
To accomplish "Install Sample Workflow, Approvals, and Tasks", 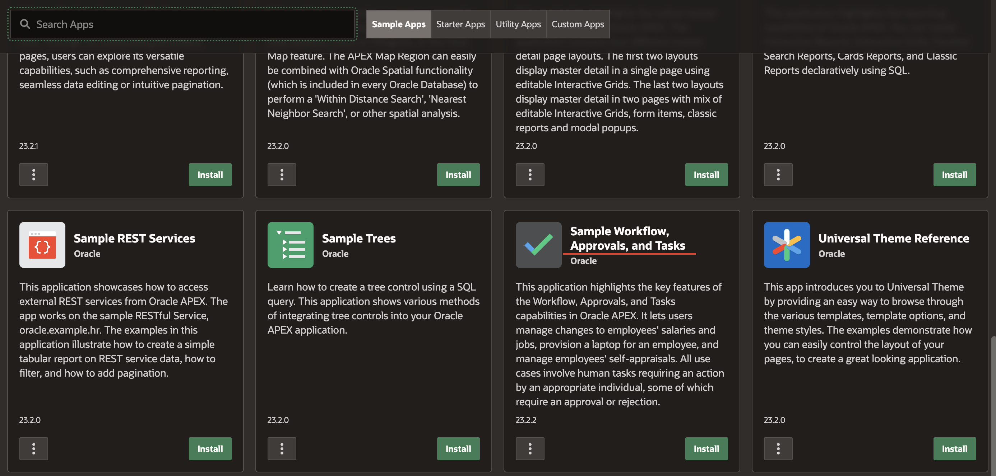I will coord(706,449).
